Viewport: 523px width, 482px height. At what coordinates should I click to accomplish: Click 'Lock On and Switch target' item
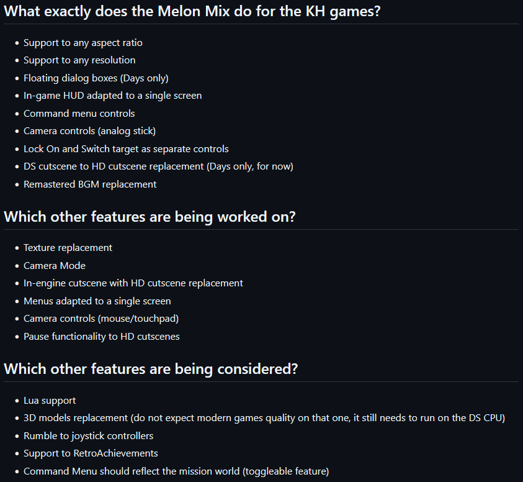pos(126,149)
